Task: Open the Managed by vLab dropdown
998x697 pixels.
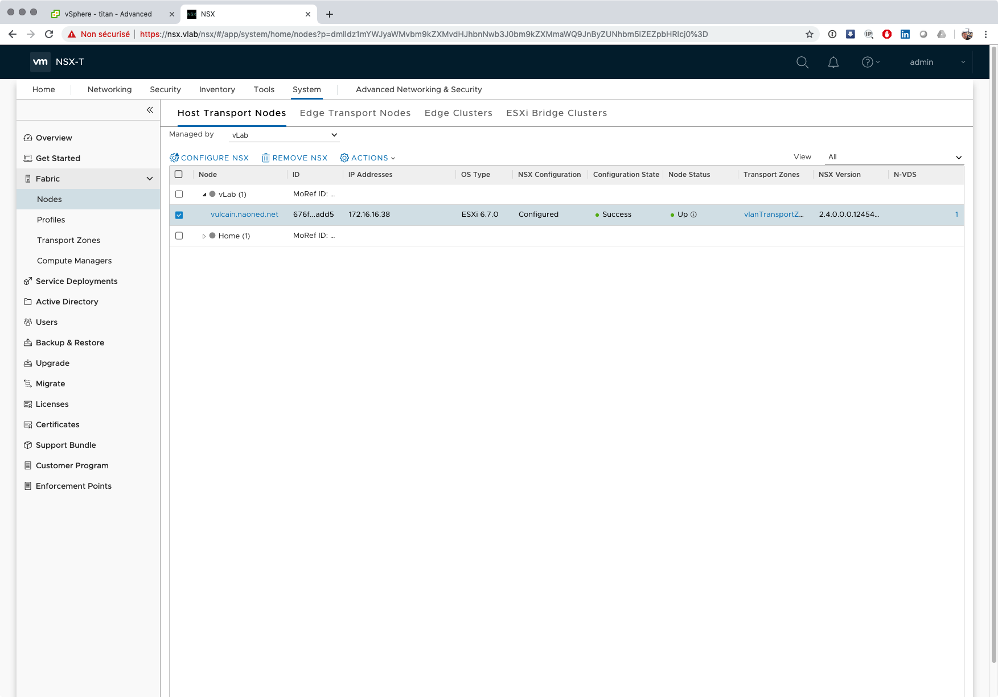Action: (x=284, y=135)
